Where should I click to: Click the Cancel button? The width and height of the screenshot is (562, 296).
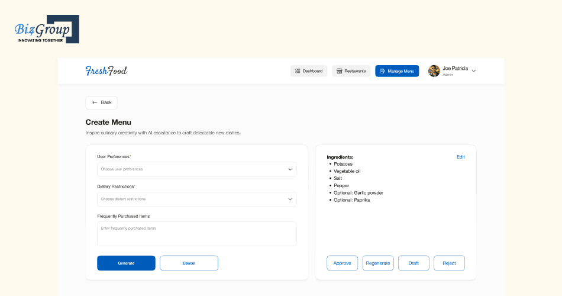coord(189,263)
